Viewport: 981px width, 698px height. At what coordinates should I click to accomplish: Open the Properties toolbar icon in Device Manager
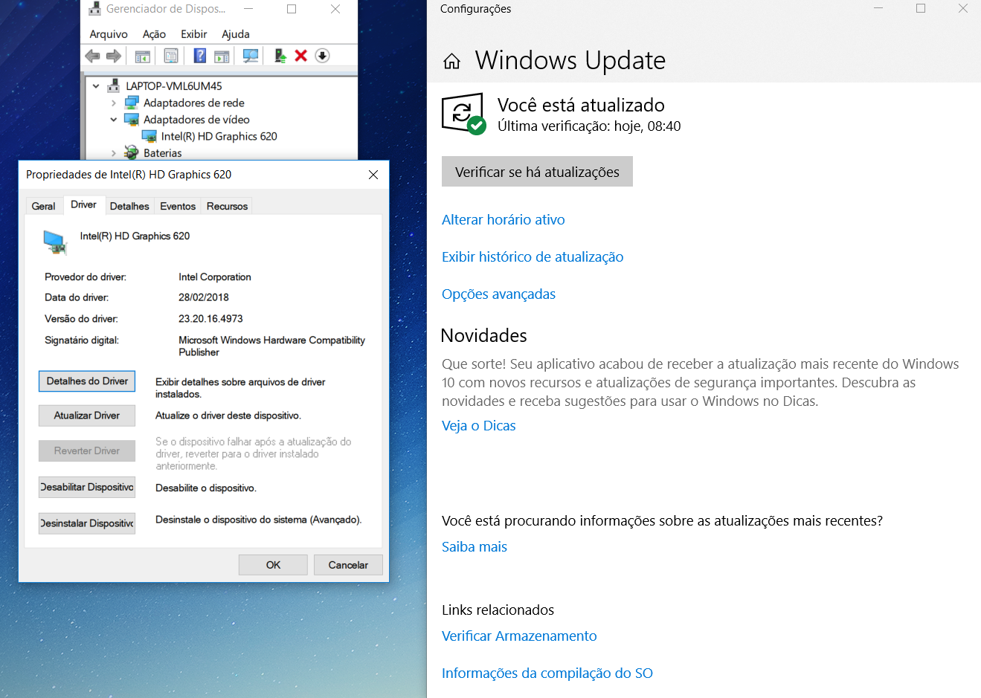(171, 56)
